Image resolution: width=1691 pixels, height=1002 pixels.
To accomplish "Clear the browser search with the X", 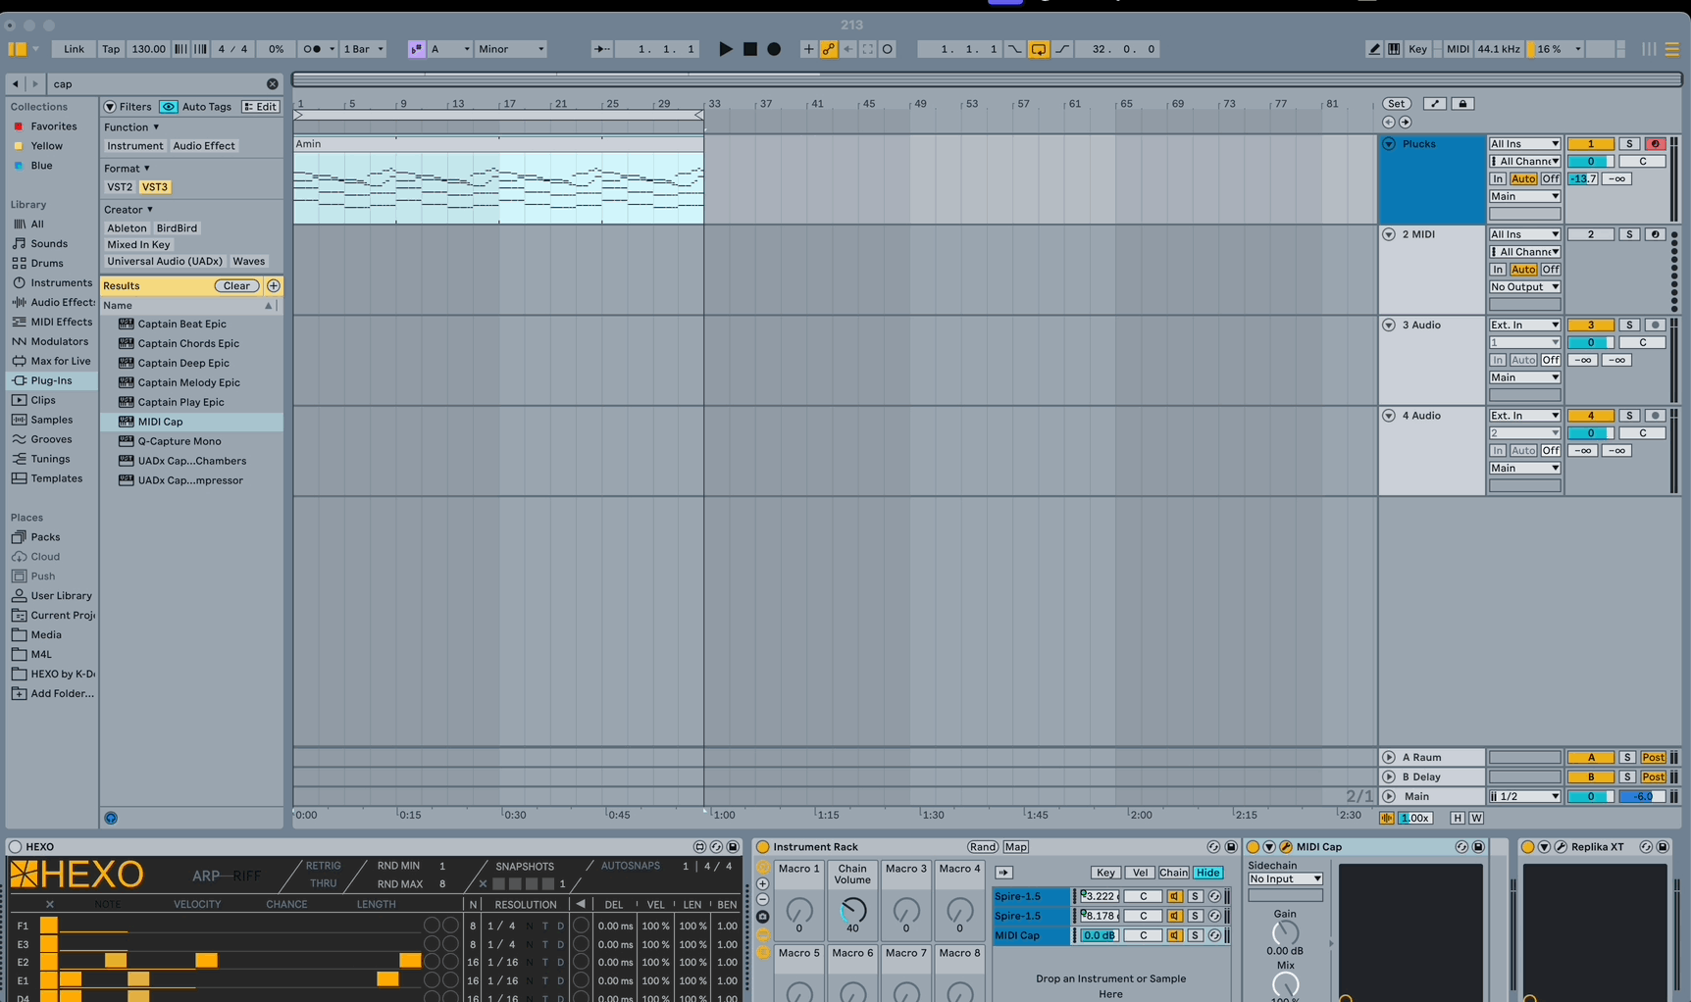I will (x=273, y=84).
